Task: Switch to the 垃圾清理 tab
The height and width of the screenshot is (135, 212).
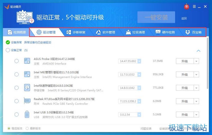Action: pyautogui.click(x=135, y=32)
